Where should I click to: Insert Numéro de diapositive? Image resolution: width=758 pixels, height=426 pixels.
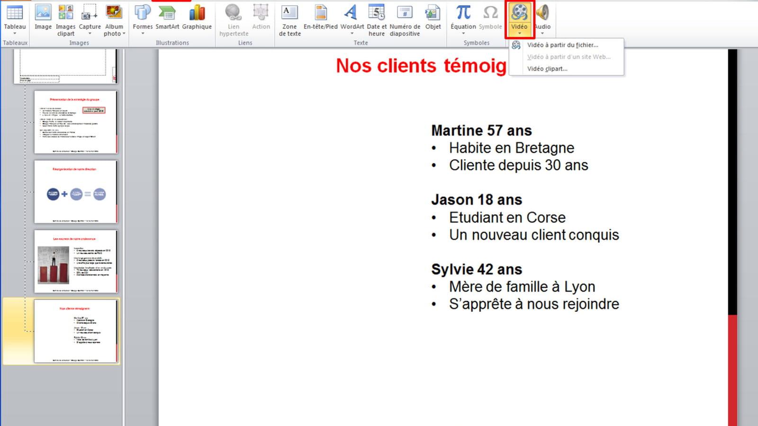click(405, 20)
